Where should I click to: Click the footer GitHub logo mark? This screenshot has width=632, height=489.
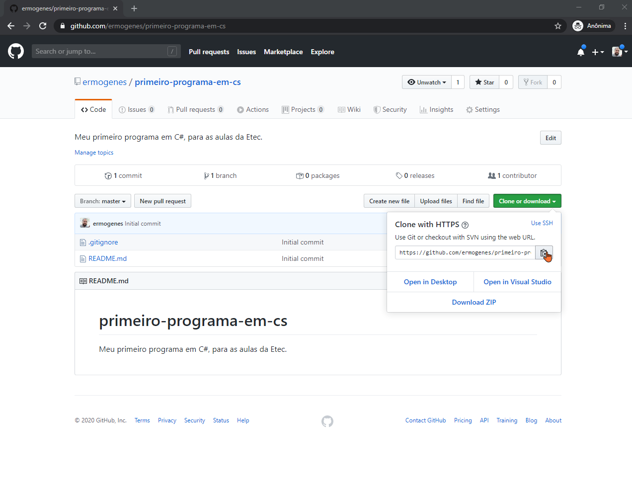click(x=327, y=421)
